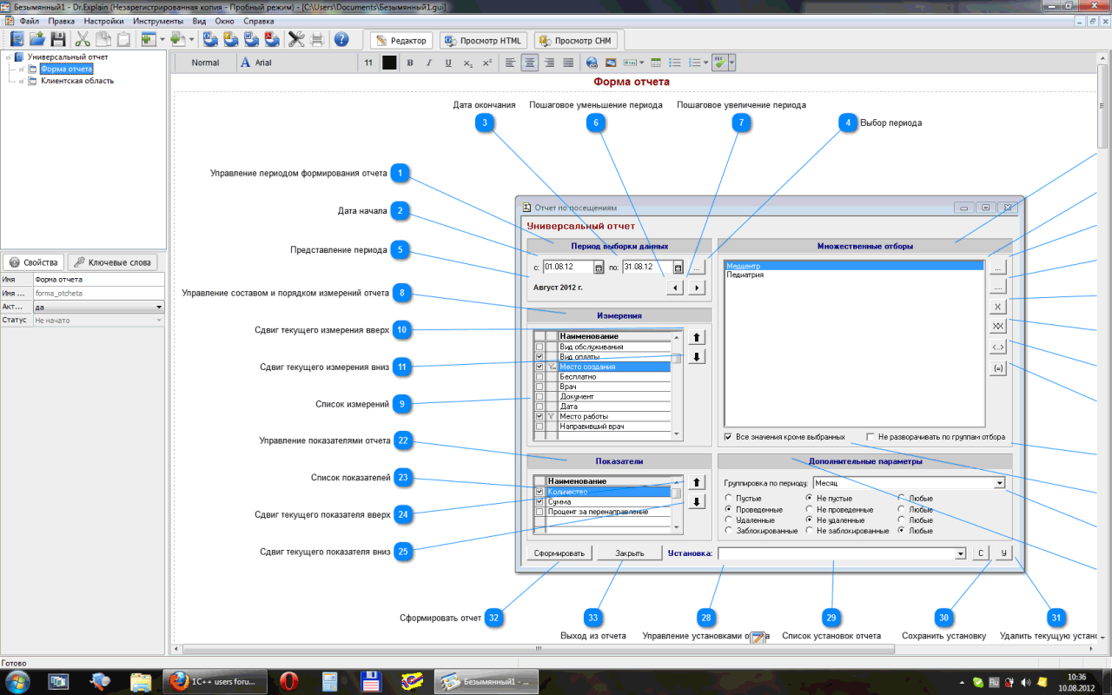
Task: Open the 'Группировка по периоду' dropdown
Action: pos(999,482)
